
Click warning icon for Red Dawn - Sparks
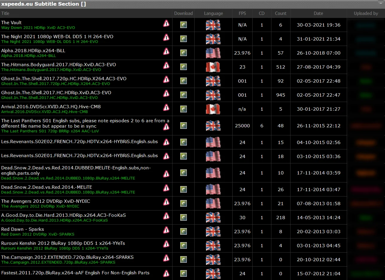pyautogui.click(x=166, y=230)
